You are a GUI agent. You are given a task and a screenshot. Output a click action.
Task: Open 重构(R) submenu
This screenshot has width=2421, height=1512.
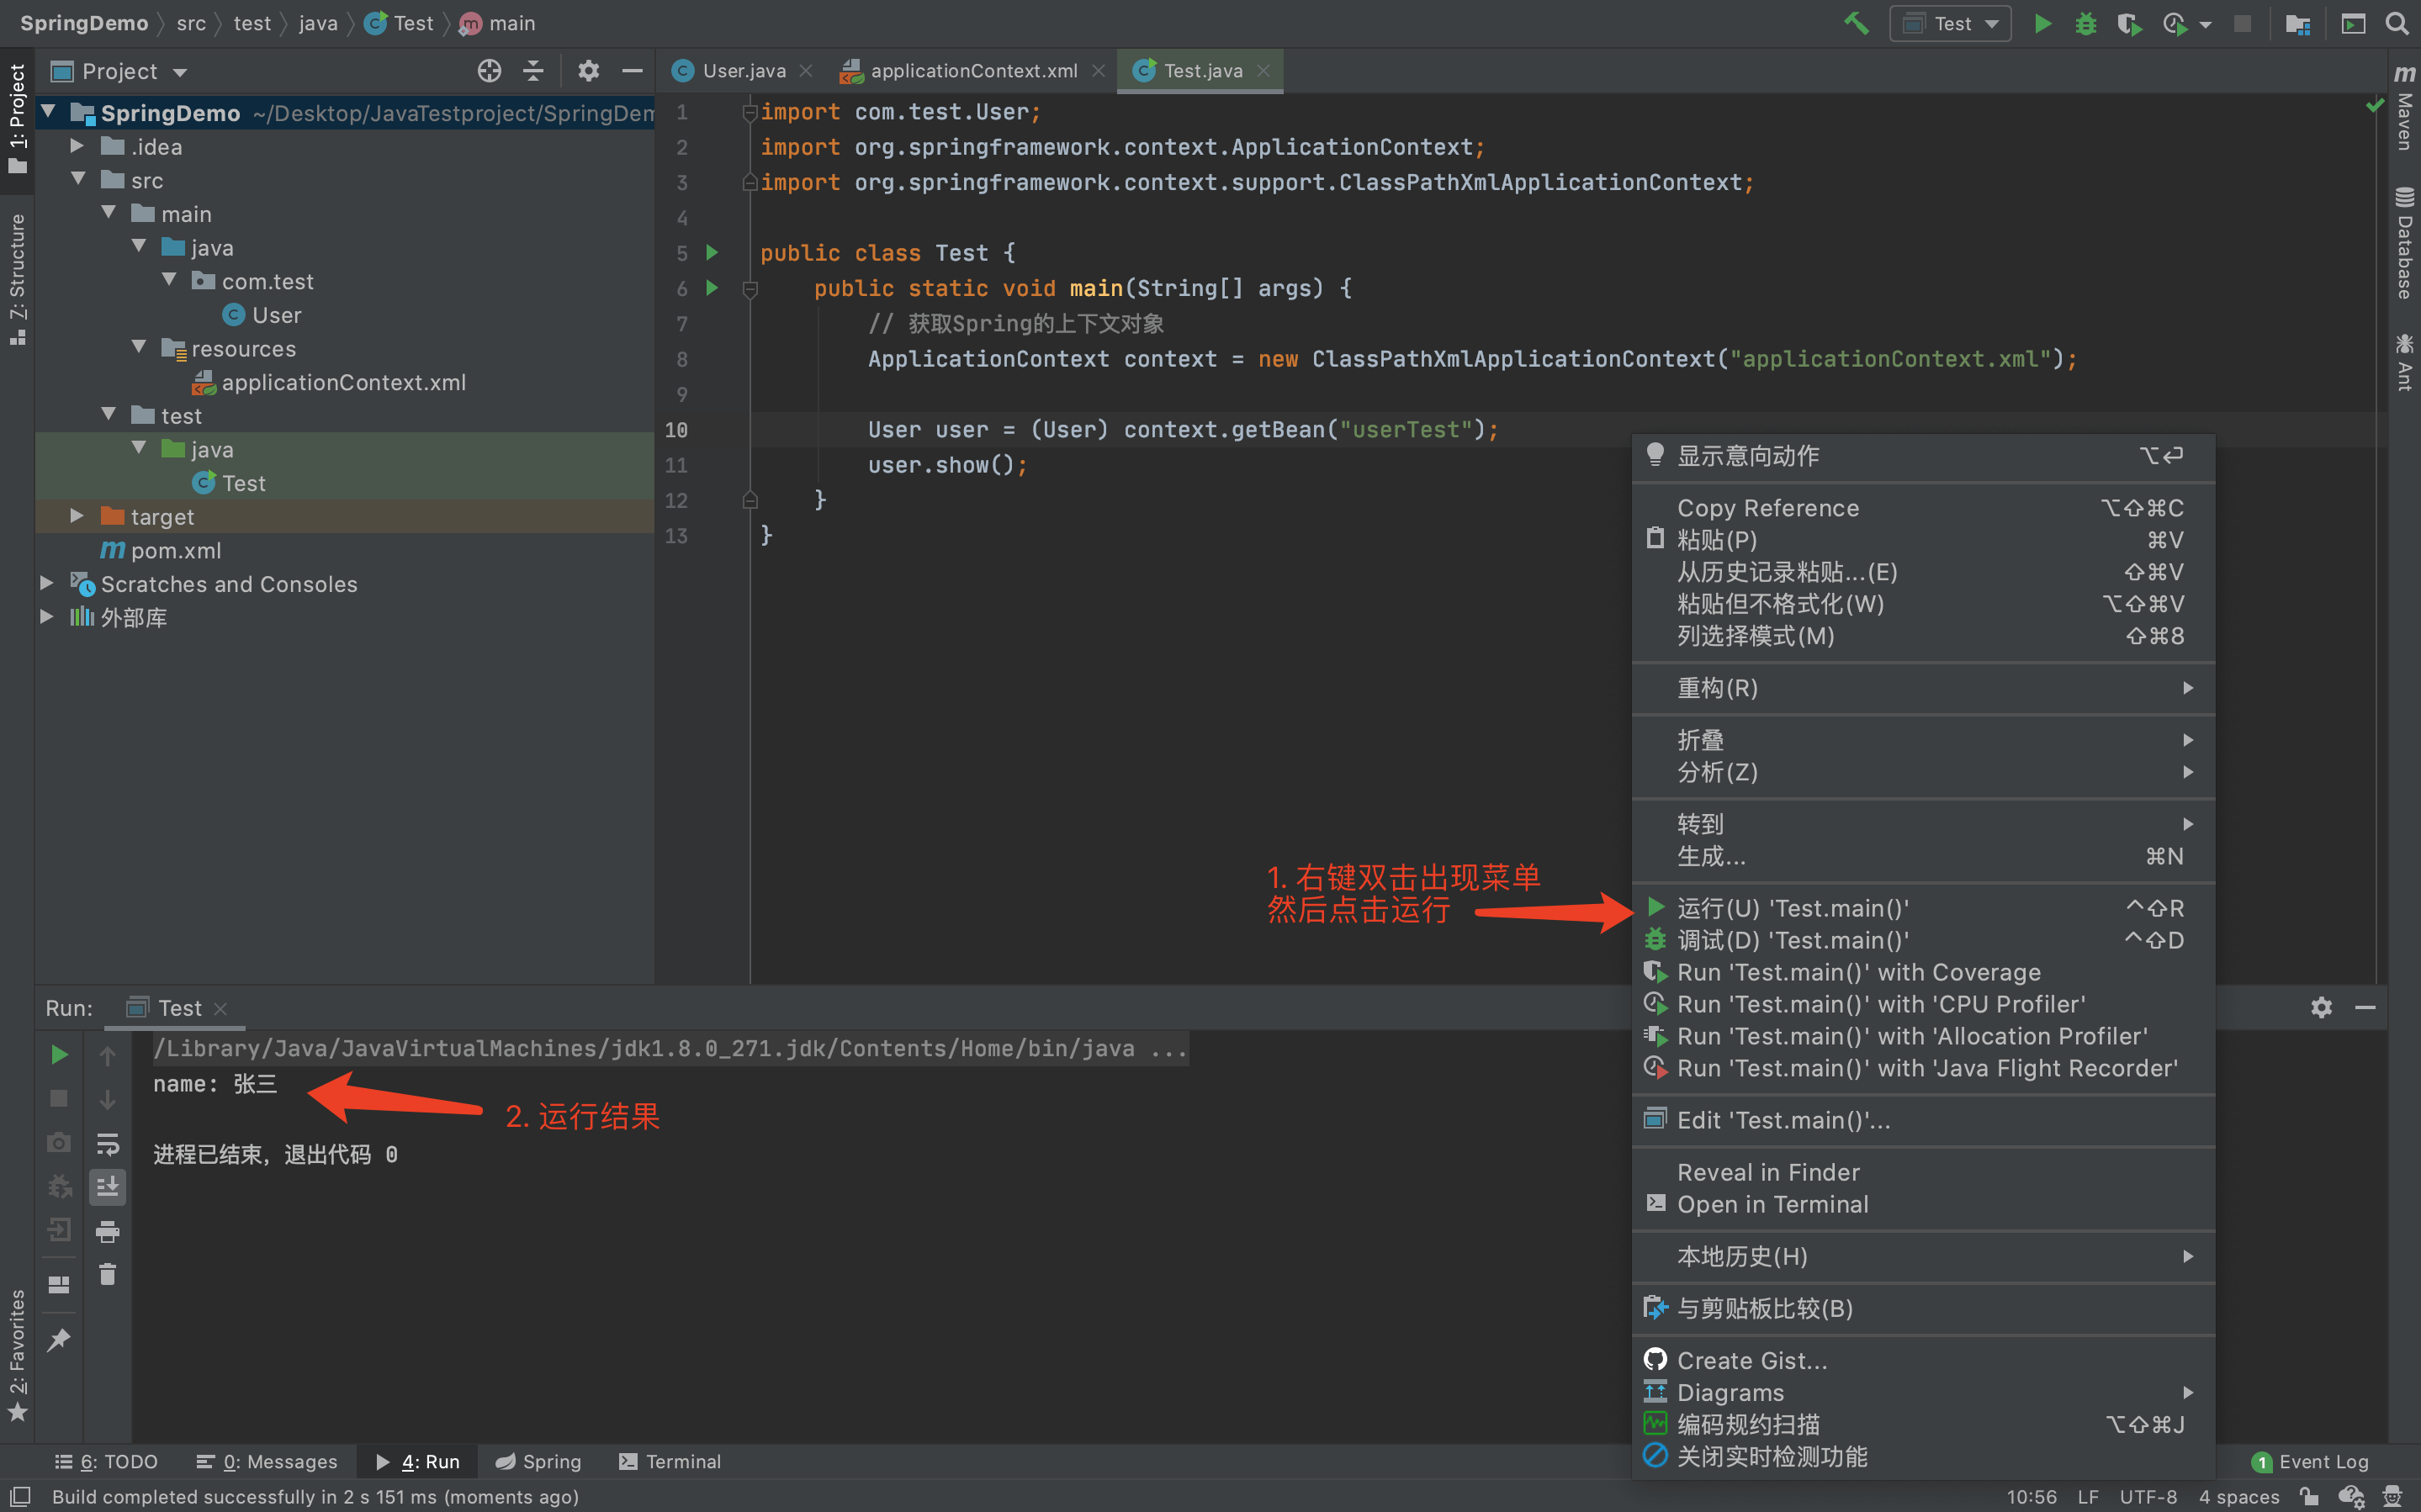1923,688
